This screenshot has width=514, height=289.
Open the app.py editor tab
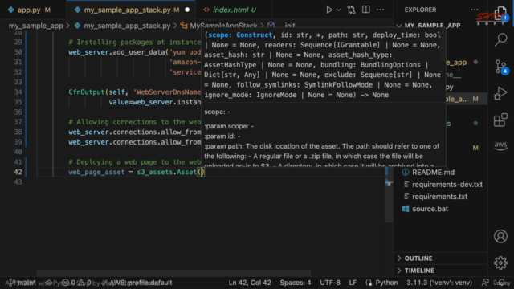click(29, 10)
